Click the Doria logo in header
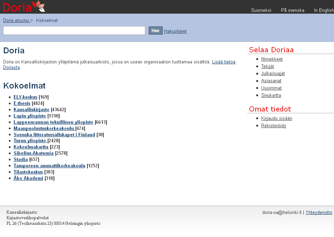The width and height of the screenshot is (334, 237). click(24, 7)
